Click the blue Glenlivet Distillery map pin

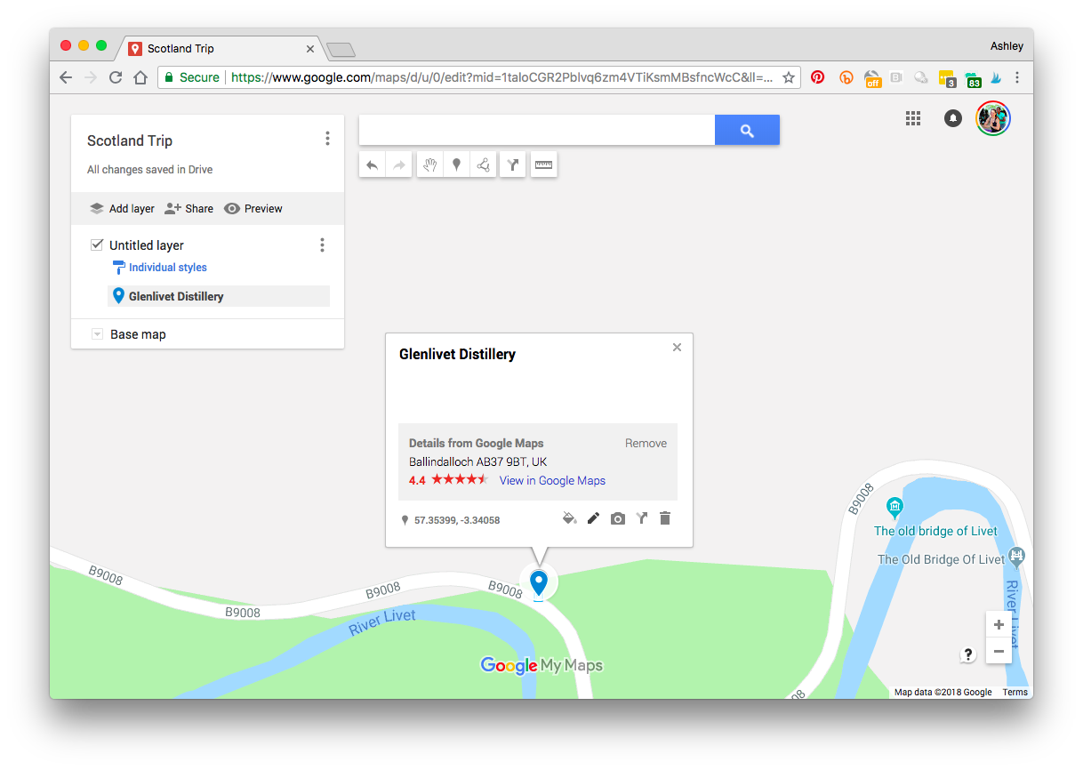pyautogui.click(x=538, y=583)
